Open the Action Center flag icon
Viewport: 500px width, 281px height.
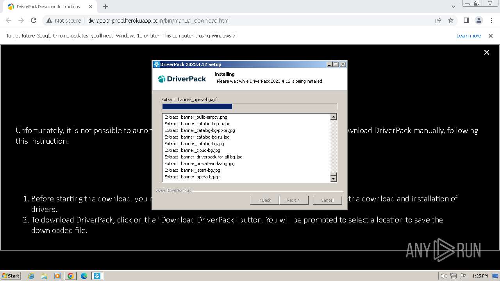[463, 276]
